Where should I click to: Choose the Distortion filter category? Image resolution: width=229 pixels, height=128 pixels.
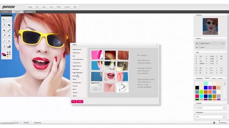tap(76, 69)
